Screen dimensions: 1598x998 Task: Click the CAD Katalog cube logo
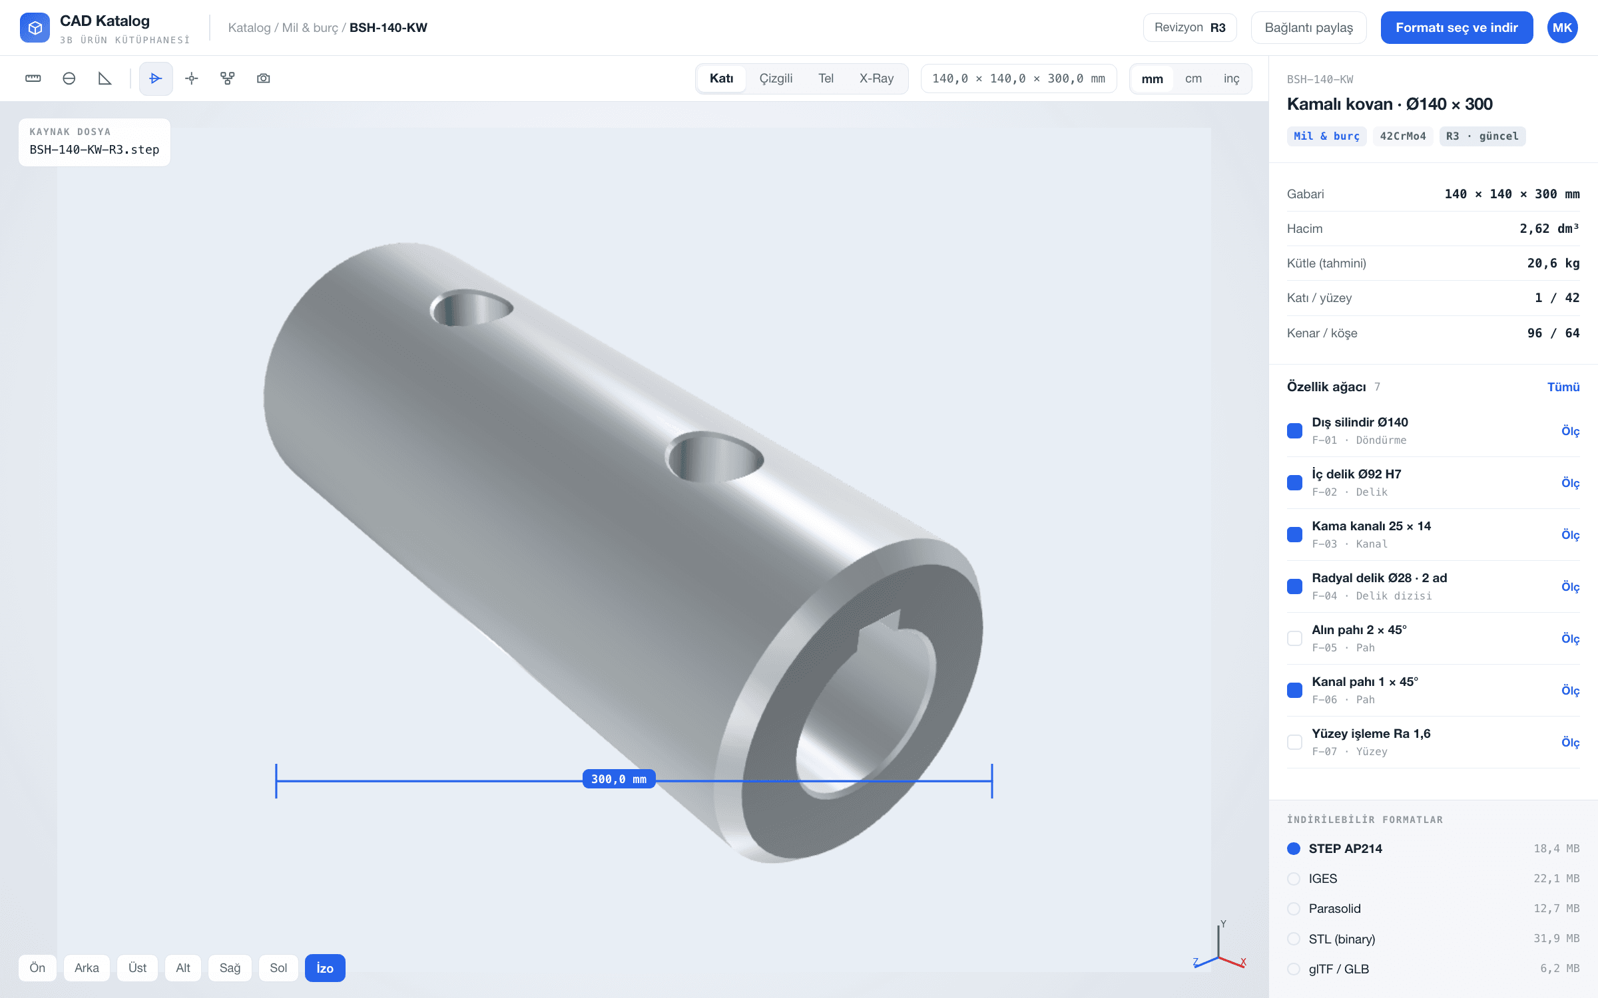35,27
